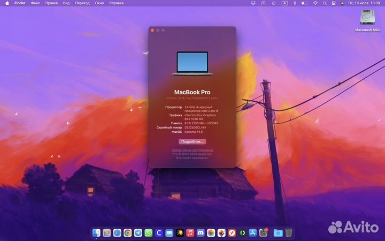
Task: Click the Intel Iris Plus Graphics value
Action: (200, 117)
